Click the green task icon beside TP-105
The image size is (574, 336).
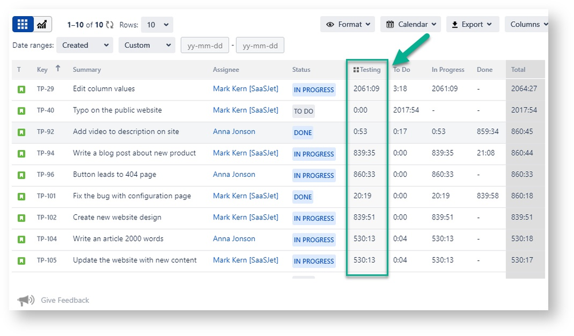click(x=21, y=260)
